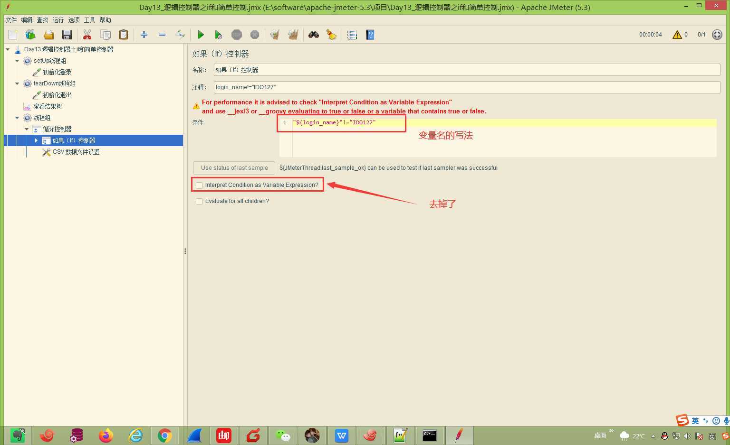Image resolution: width=730 pixels, height=445 pixels.
Task: Click the plus Expand All icon
Action: coord(144,35)
